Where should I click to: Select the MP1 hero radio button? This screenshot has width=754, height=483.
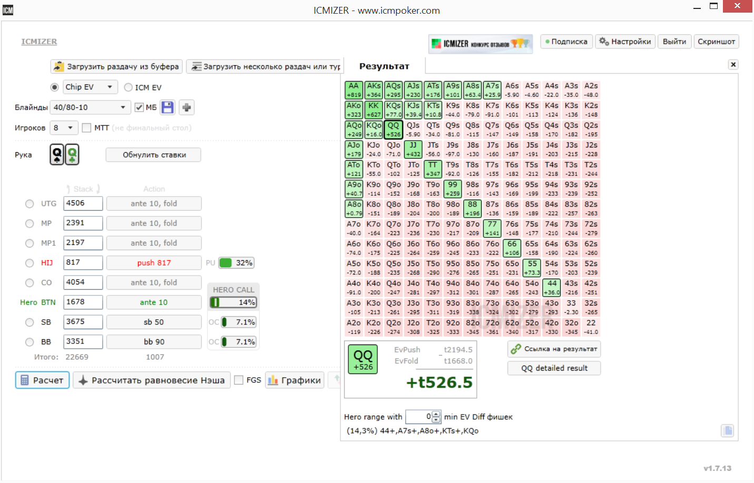click(x=30, y=243)
